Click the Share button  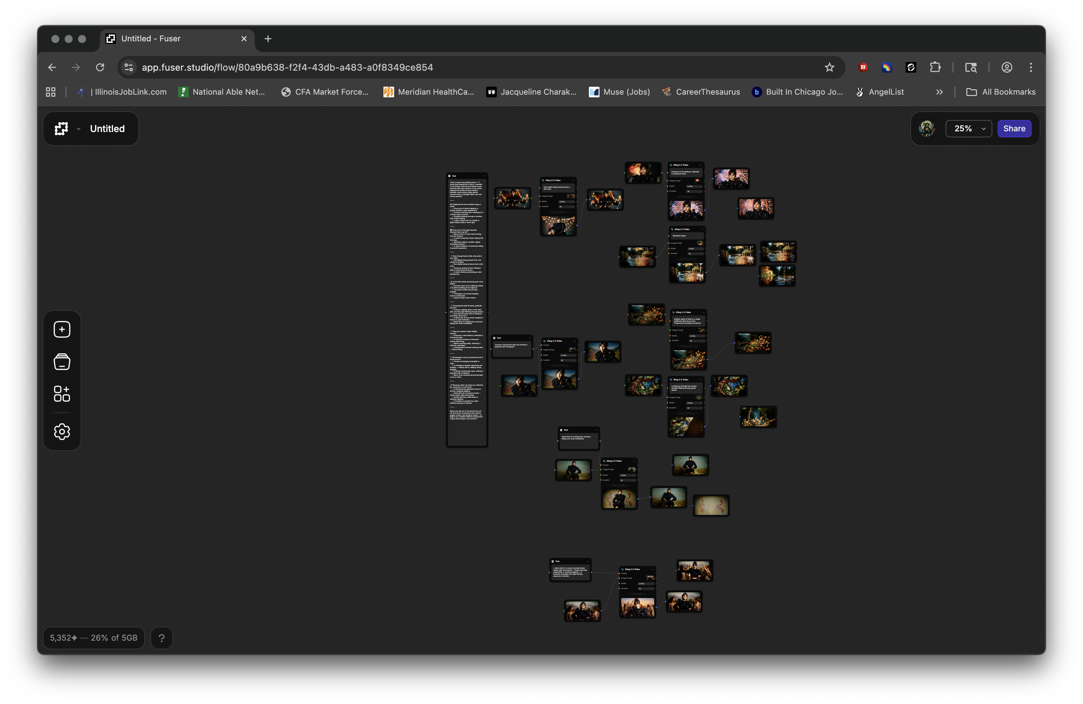pos(1014,129)
